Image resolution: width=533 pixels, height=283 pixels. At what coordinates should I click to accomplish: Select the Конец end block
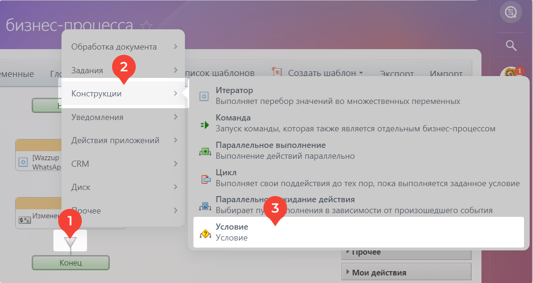(x=70, y=263)
